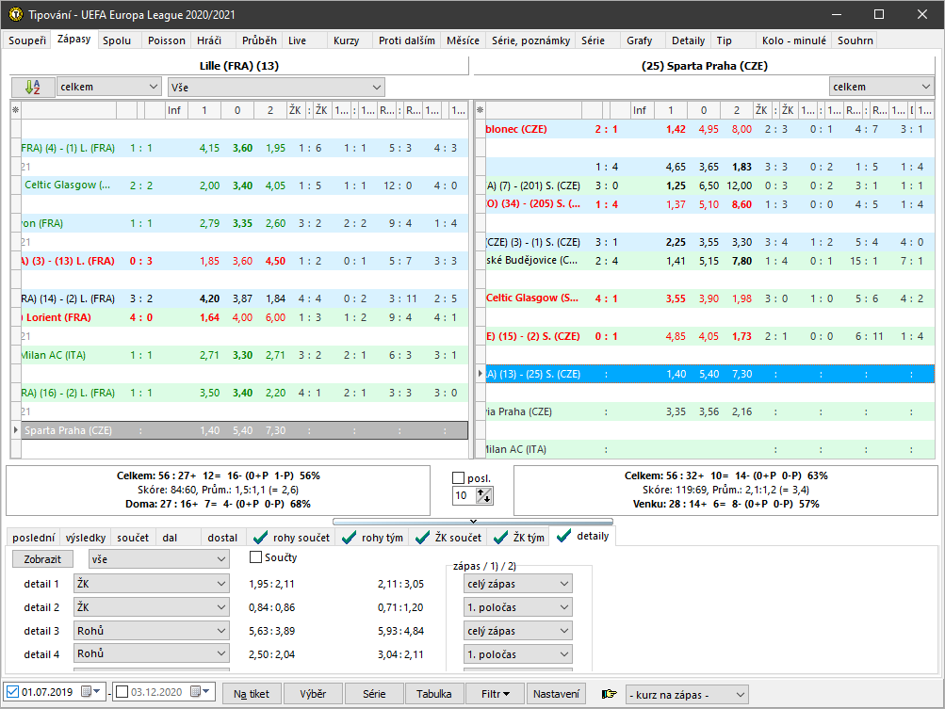Image resolution: width=945 pixels, height=709 pixels.
Task: Enable the 'posl.' checkbox
Action: [459, 478]
